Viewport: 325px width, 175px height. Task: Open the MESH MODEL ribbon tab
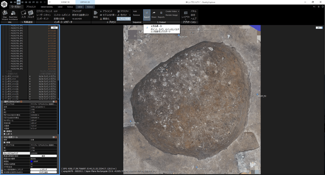point(47,7)
